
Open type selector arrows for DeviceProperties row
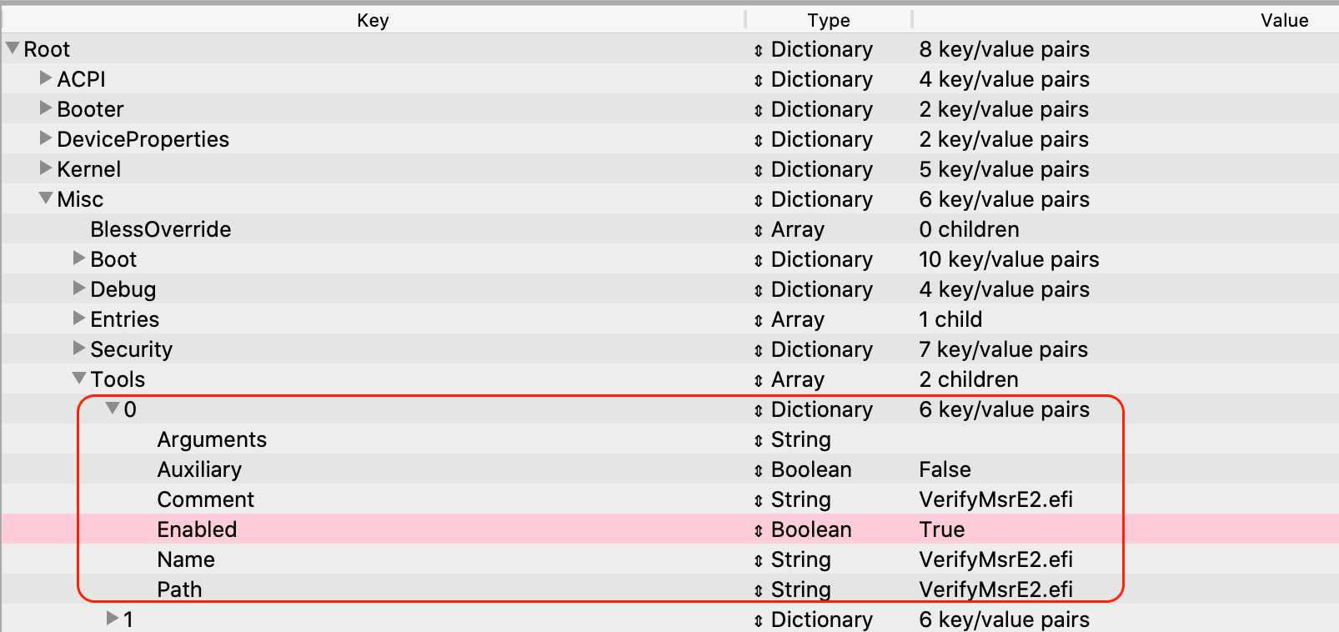coord(758,140)
